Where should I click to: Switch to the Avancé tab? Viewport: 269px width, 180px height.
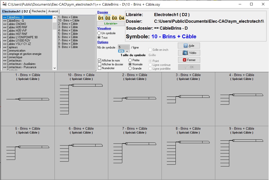point(53,11)
